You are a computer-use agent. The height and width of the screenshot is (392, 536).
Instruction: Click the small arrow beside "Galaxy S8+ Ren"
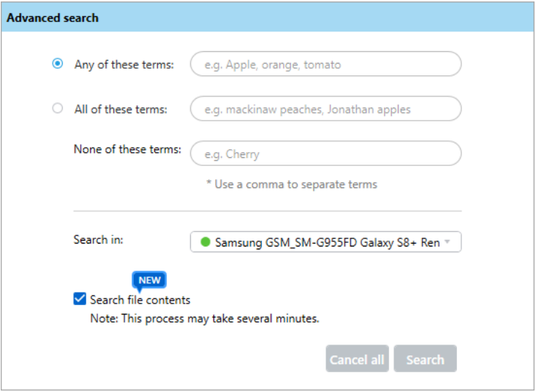click(447, 242)
